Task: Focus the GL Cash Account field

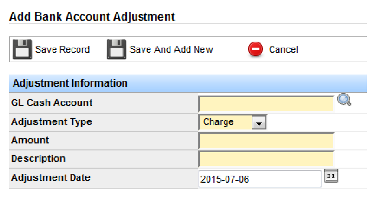Action: (266, 104)
